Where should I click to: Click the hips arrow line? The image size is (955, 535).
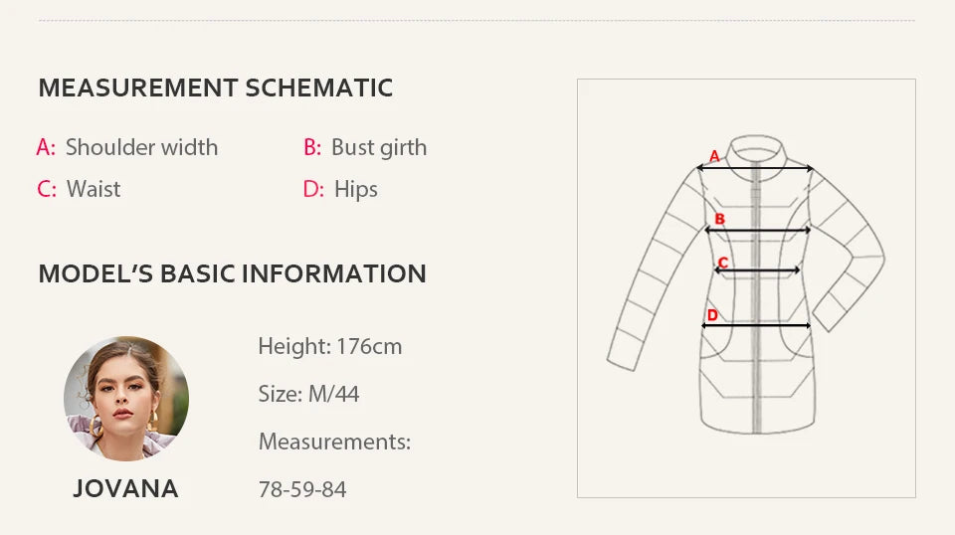click(758, 325)
